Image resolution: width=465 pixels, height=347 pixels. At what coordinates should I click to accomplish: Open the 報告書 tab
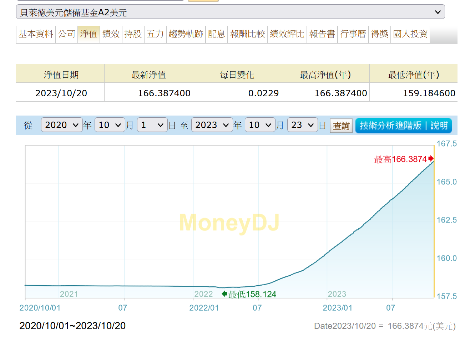322,34
